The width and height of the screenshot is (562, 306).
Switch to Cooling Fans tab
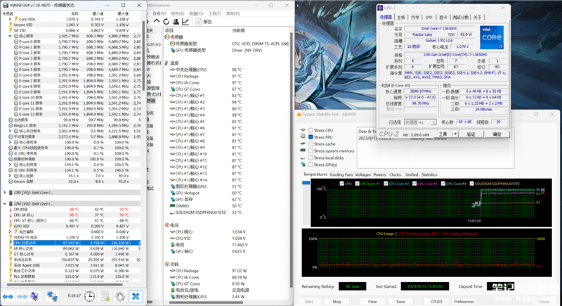click(341, 174)
